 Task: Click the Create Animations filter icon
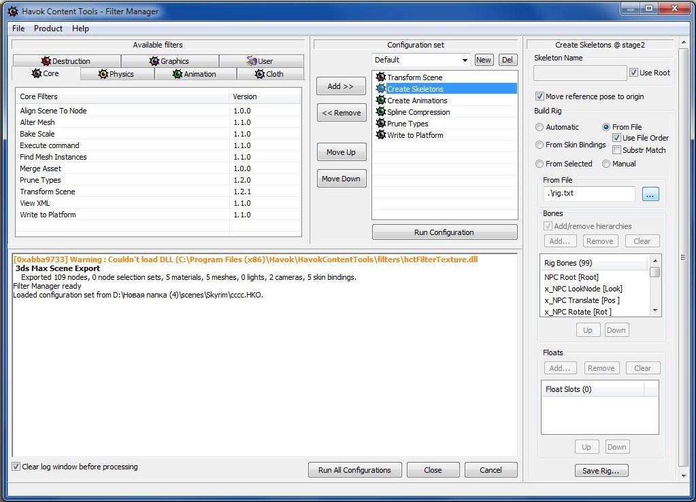click(x=380, y=100)
